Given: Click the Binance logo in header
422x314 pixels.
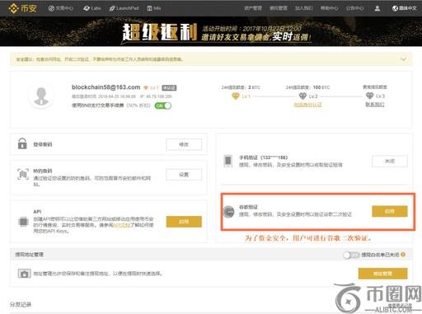Looking at the screenshot, I should (22, 8).
